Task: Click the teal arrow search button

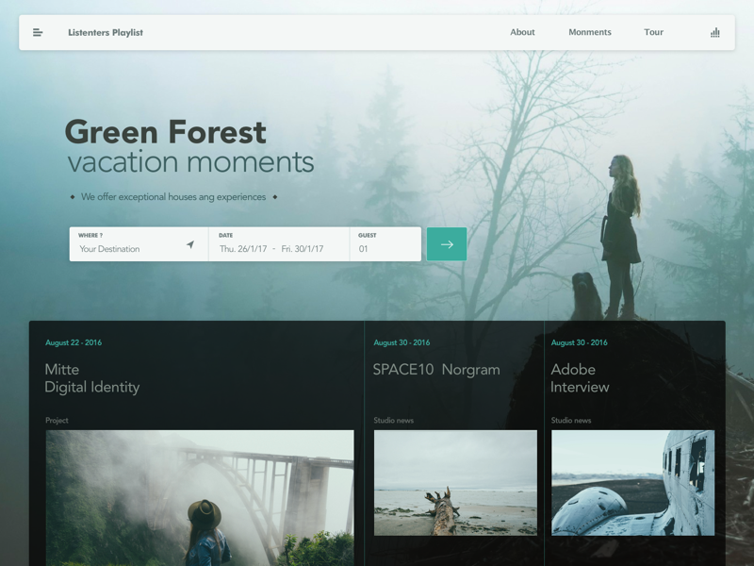Action: pyautogui.click(x=446, y=243)
